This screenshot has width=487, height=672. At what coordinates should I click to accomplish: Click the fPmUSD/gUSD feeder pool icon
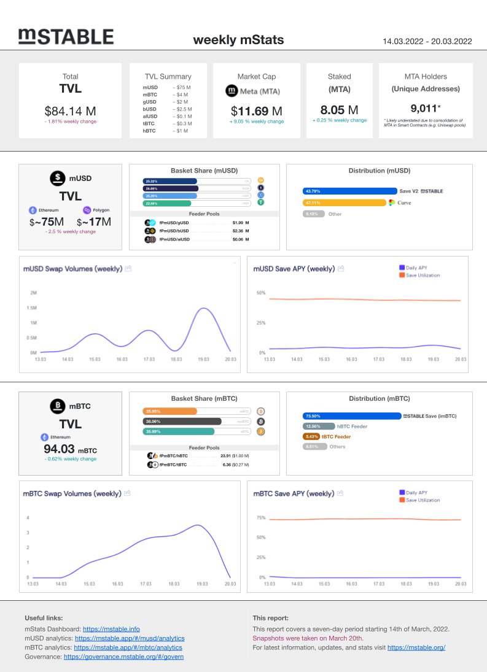(x=150, y=222)
